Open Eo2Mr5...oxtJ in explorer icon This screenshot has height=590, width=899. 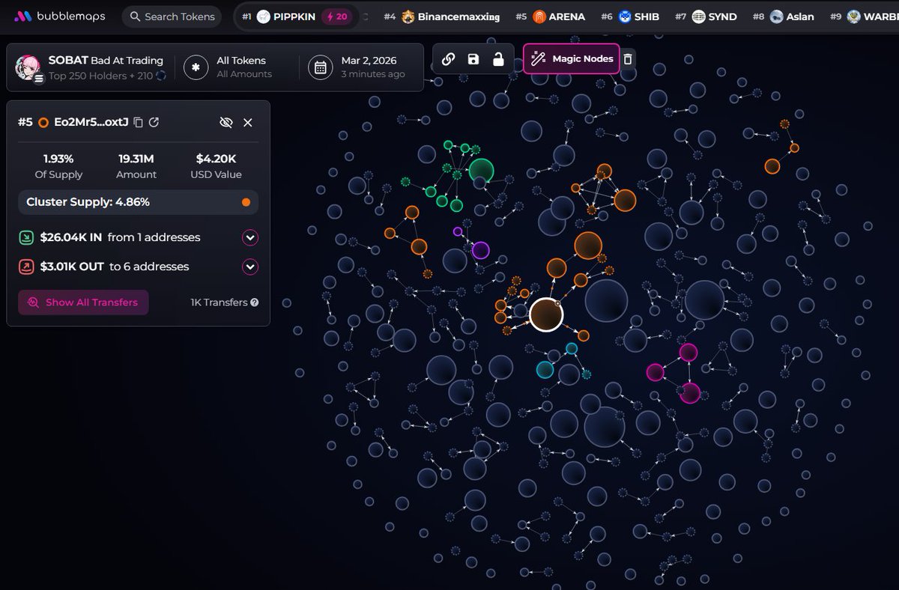click(154, 122)
